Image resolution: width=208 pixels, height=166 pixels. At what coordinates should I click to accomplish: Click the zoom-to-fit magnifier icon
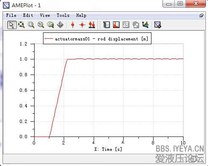pos(22,25)
